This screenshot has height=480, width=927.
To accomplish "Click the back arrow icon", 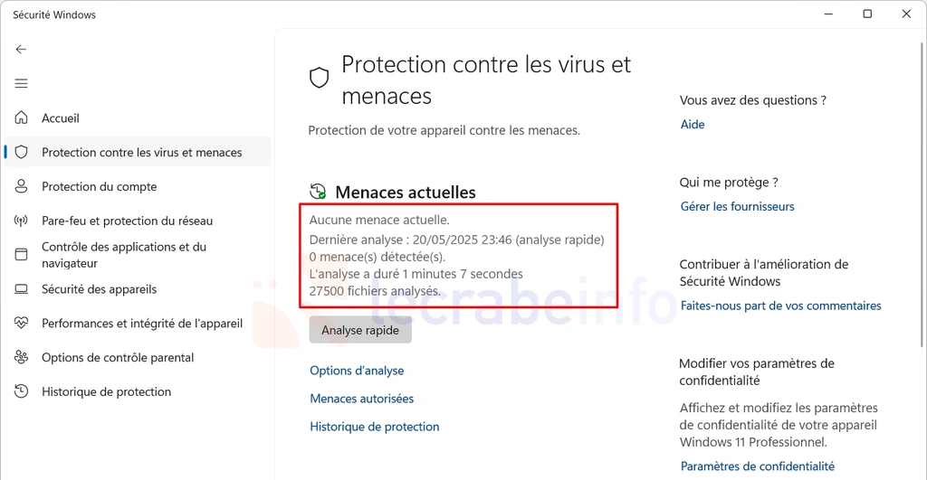I will coord(22,49).
